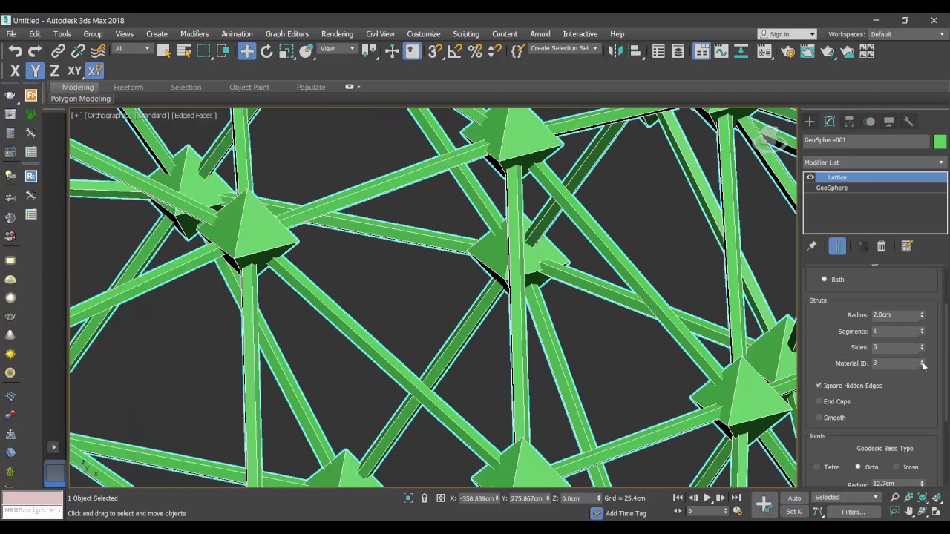
Task: Pin the modifier stack
Action: (811, 246)
